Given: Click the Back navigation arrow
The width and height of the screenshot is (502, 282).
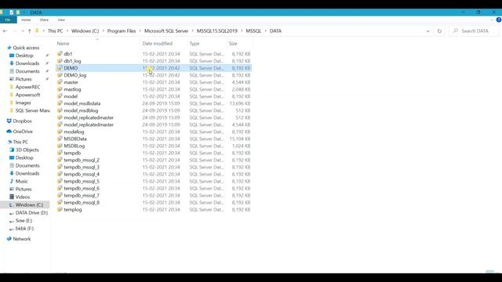Looking at the screenshot, I should pos(5,31).
